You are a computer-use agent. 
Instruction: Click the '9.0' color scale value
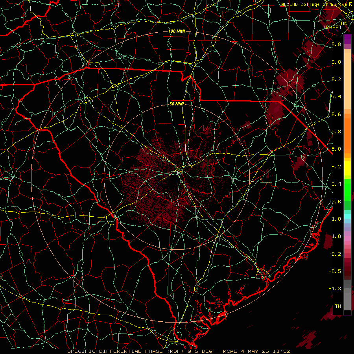point(336,62)
